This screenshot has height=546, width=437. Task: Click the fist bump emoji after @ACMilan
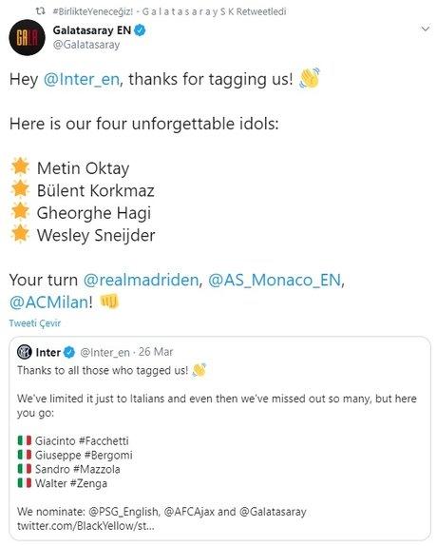tap(109, 301)
